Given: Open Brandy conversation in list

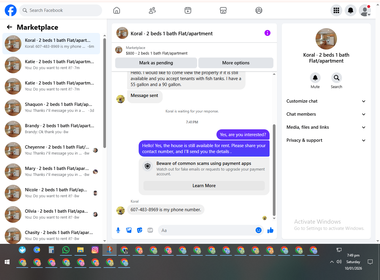Looking at the screenshot, I should point(51,129).
